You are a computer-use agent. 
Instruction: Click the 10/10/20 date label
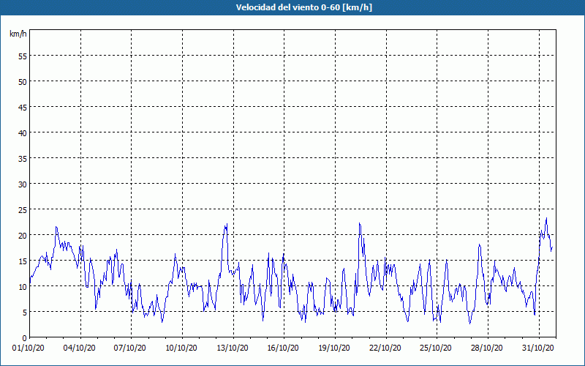click(x=181, y=348)
